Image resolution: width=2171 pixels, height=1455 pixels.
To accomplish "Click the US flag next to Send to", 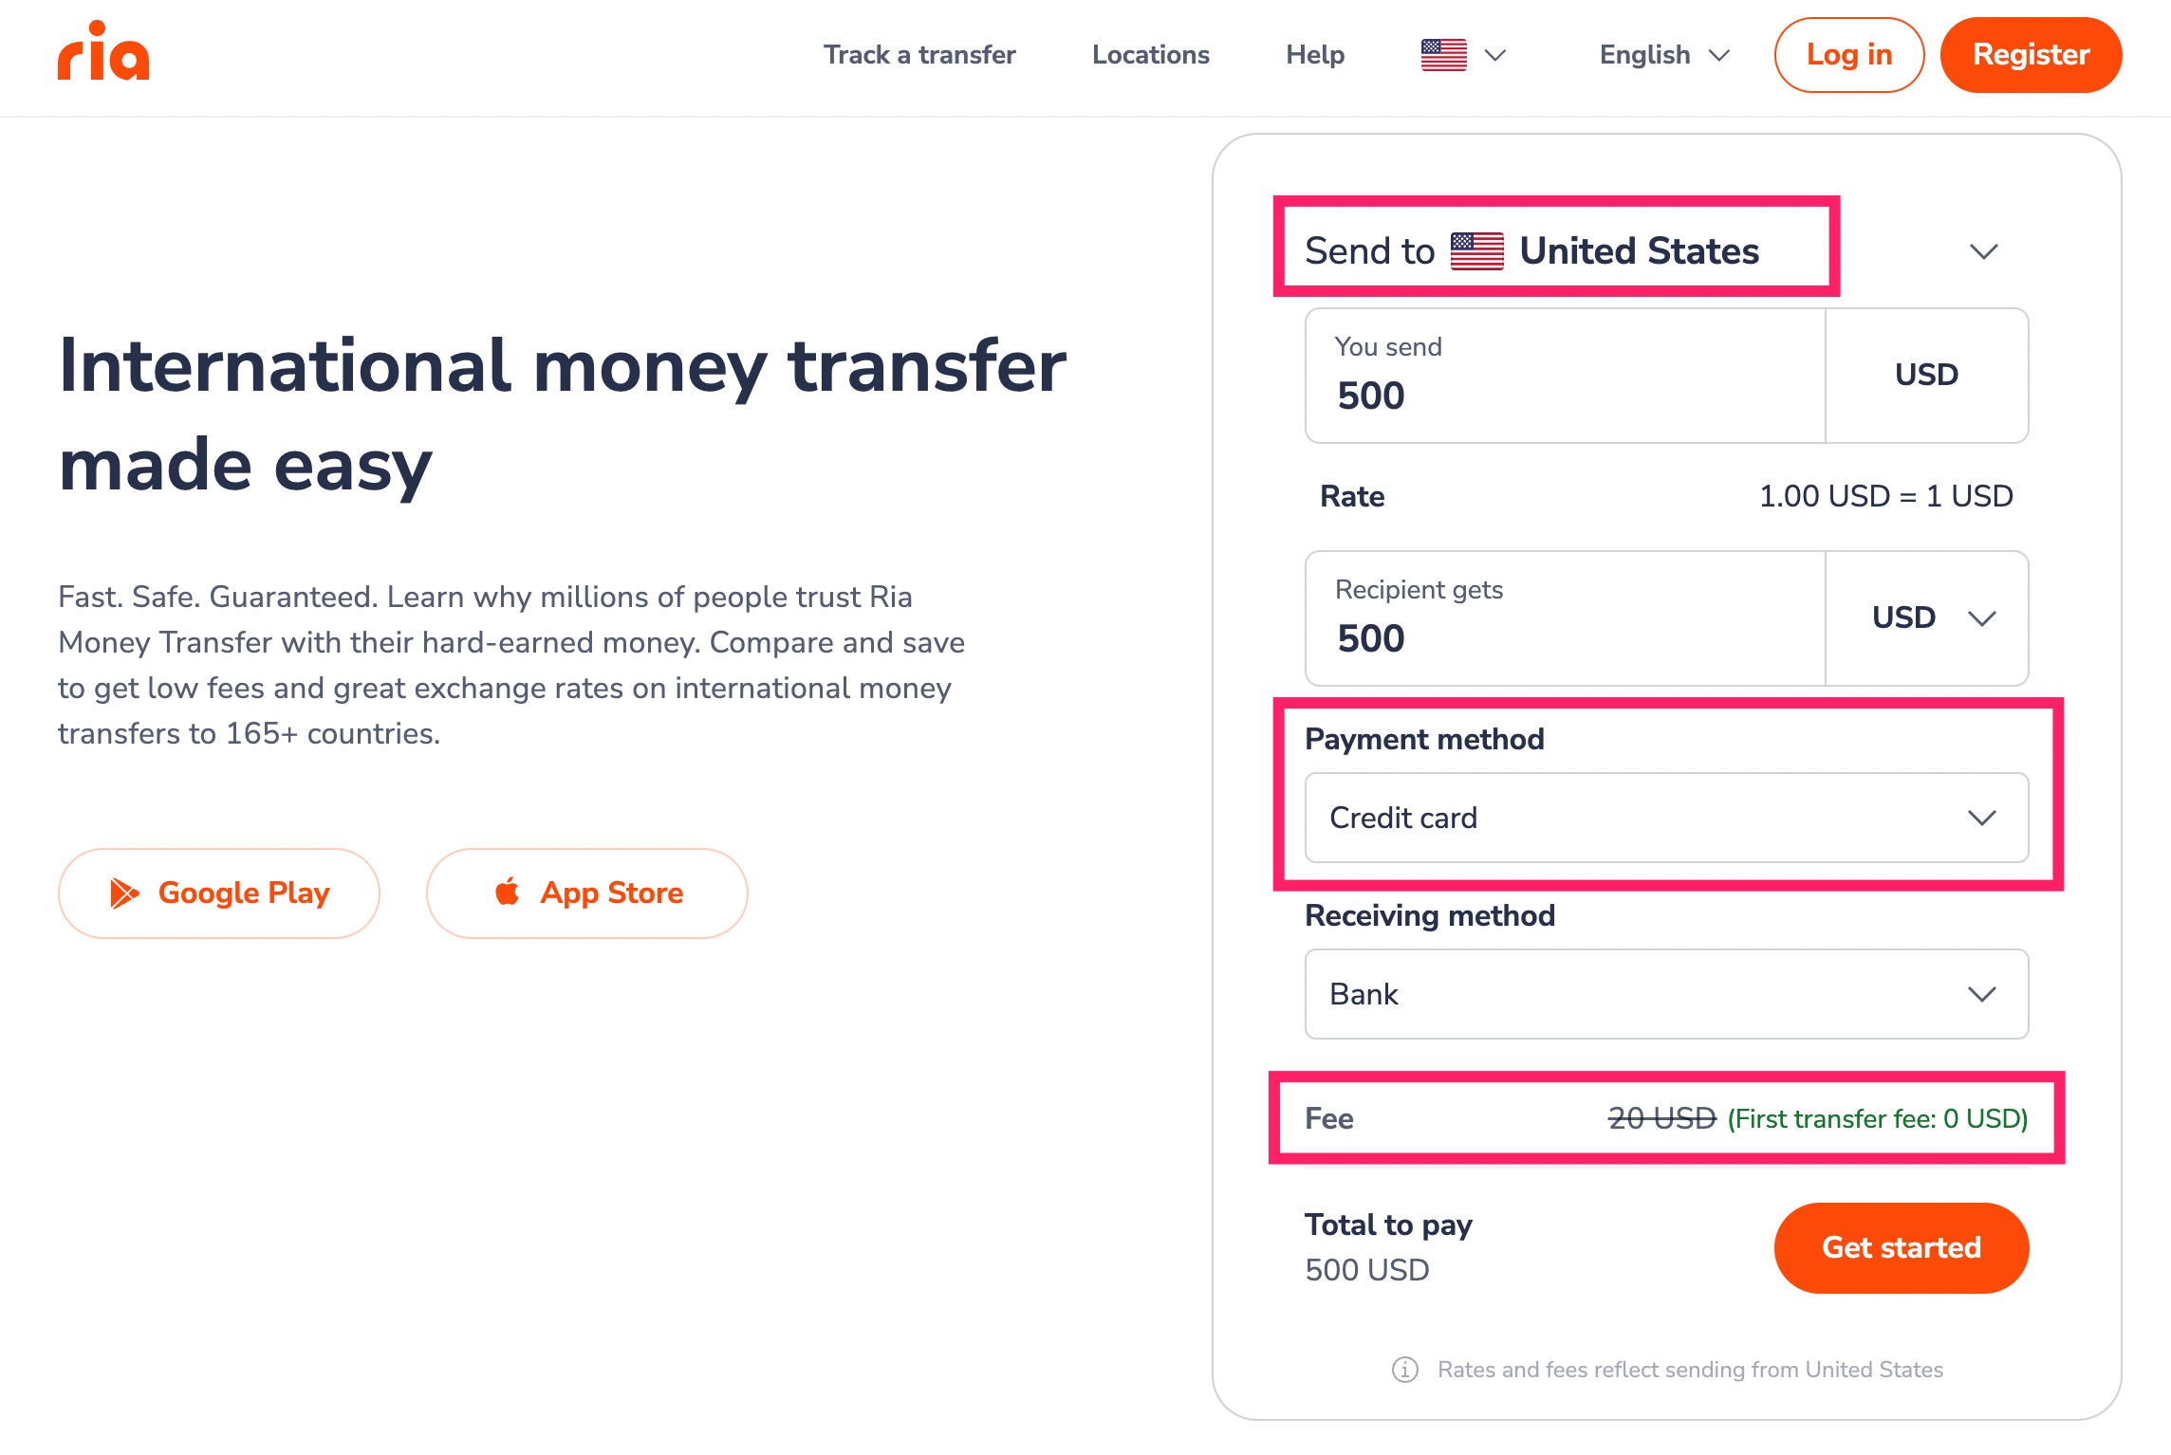I will coord(1476,251).
